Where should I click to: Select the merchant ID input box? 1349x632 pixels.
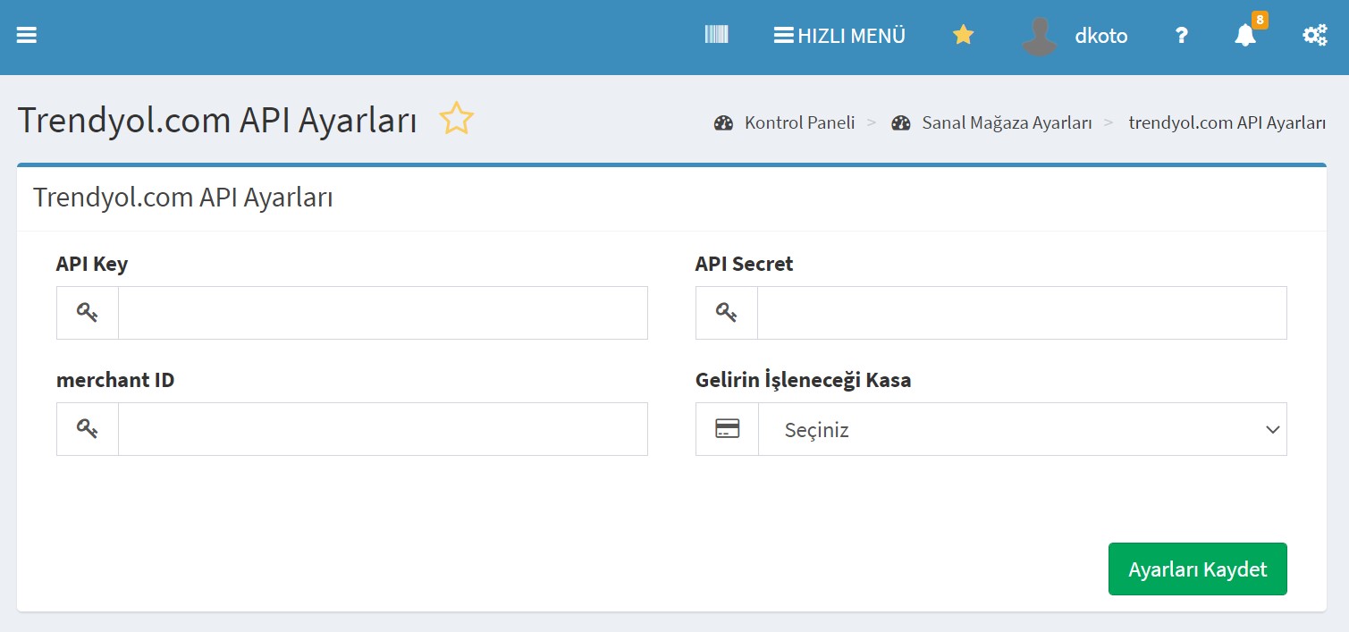(383, 429)
